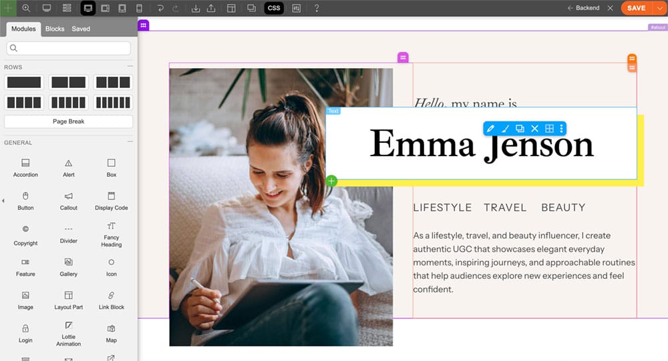Undo the last change
668x361 pixels.
coord(160,8)
